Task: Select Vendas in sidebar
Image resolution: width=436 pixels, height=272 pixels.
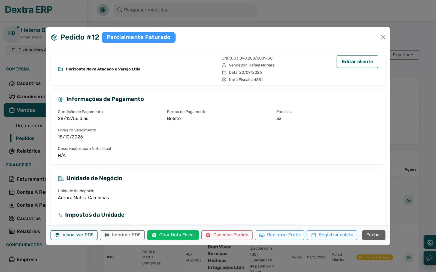Action: (x=25, y=110)
